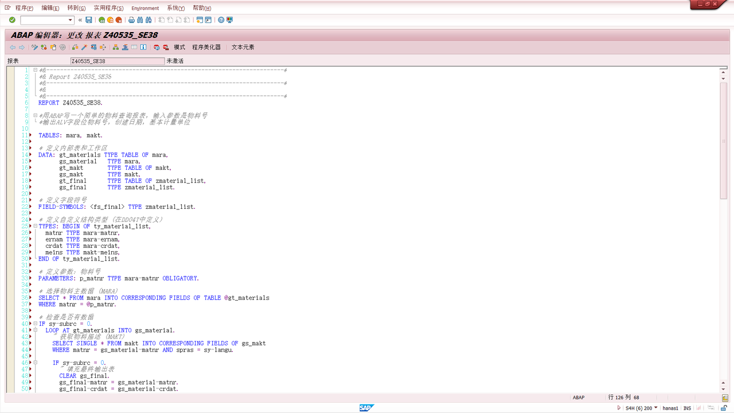Run the syntax Check spiral icon

coord(63,48)
